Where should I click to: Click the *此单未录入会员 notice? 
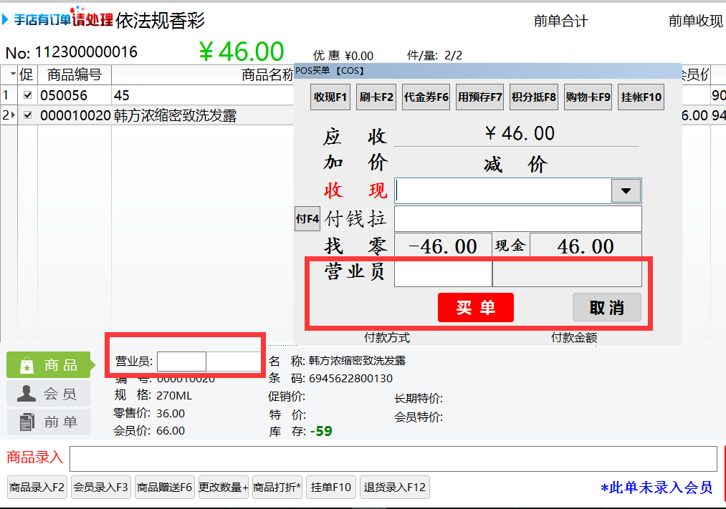point(656,488)
